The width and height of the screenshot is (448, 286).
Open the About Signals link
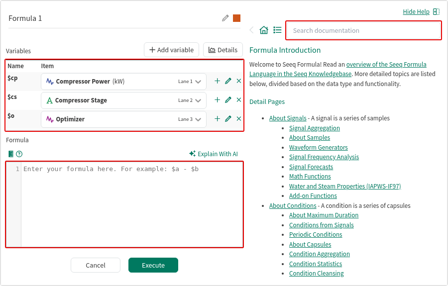(288, 118)
